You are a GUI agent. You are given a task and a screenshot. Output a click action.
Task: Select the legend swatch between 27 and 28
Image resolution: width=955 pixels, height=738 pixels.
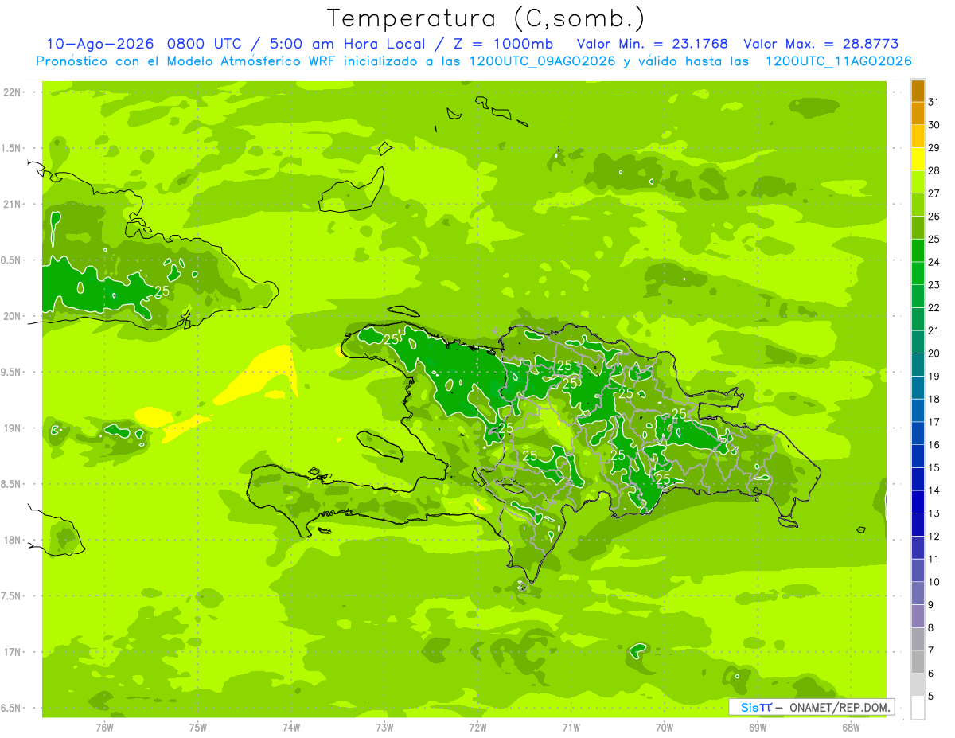coord(918,182)
